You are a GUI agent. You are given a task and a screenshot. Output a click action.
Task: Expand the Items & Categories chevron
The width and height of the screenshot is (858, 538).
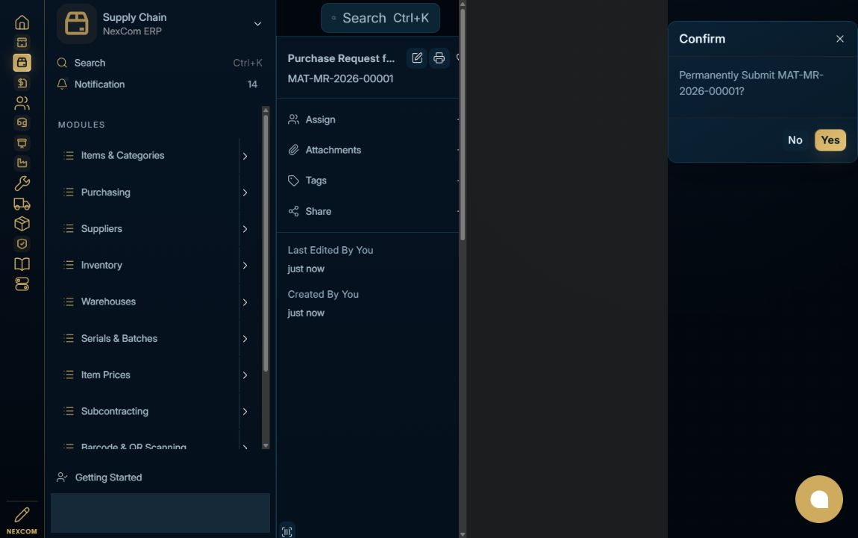pos(245,156)
